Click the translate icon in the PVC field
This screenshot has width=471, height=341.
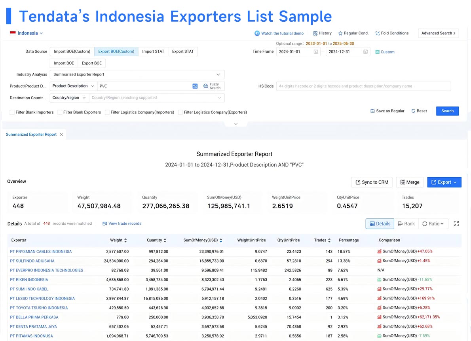point(195,86)
